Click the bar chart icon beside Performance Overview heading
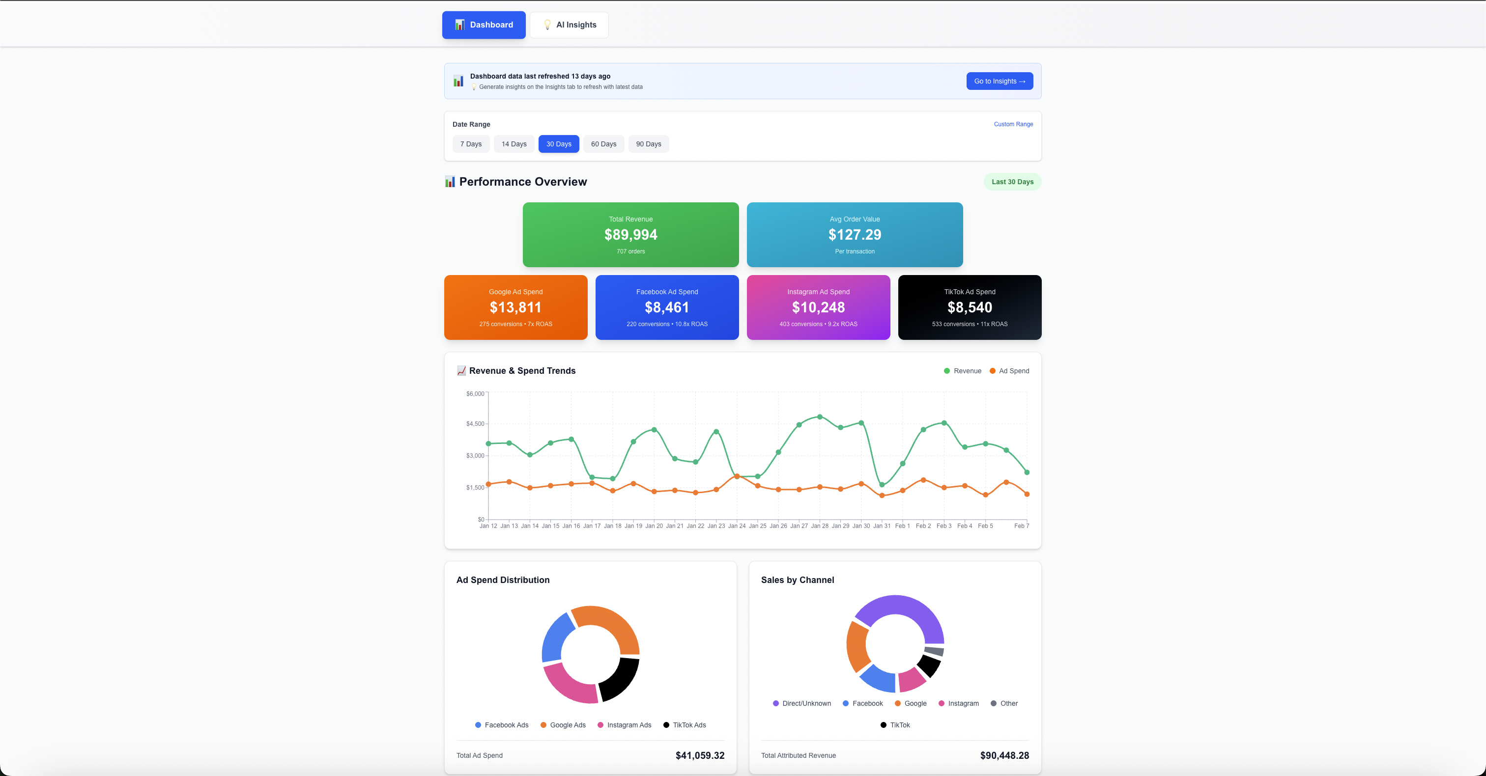The width and height of the screenshot is (1486, 776). click(x=449, y=182)
